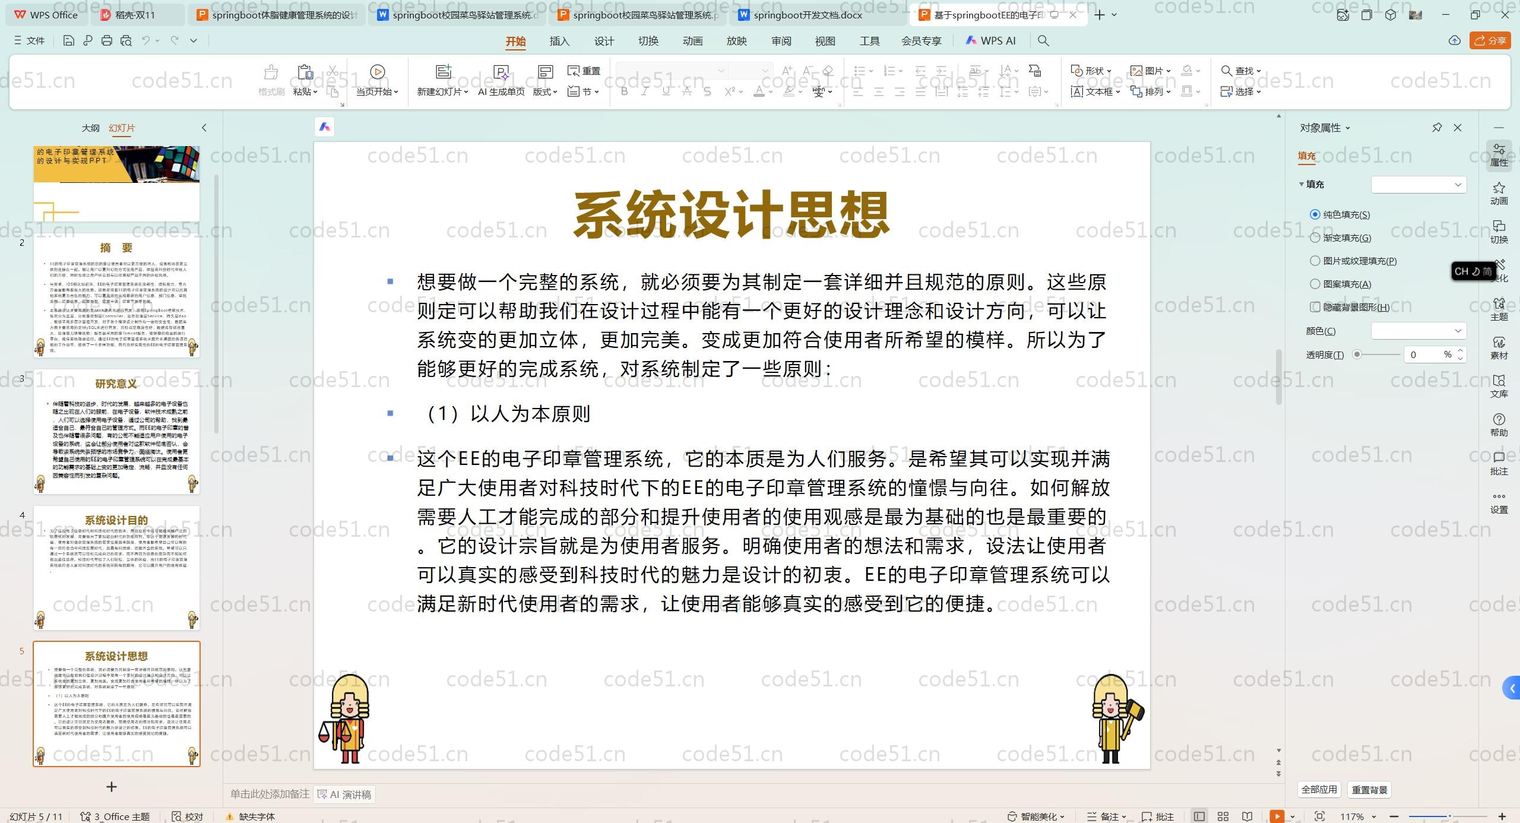1520x823 pixels.
Task: Start slideshow from current slide icon
Action: 377,72
